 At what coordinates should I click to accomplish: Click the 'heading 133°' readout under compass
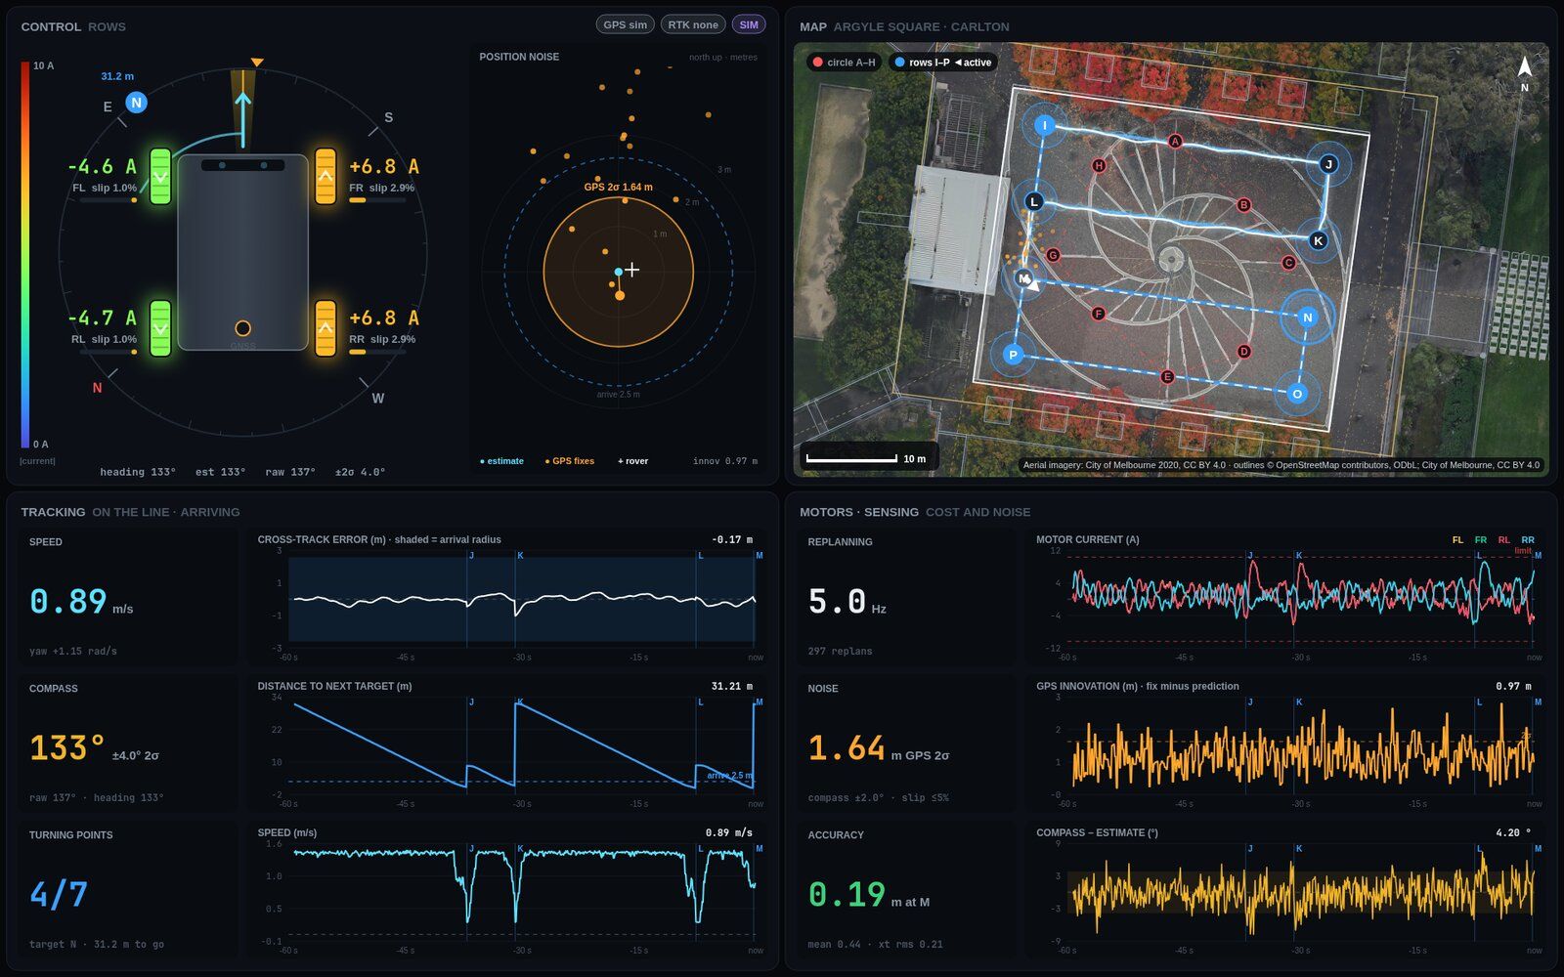tap(138, 472)
